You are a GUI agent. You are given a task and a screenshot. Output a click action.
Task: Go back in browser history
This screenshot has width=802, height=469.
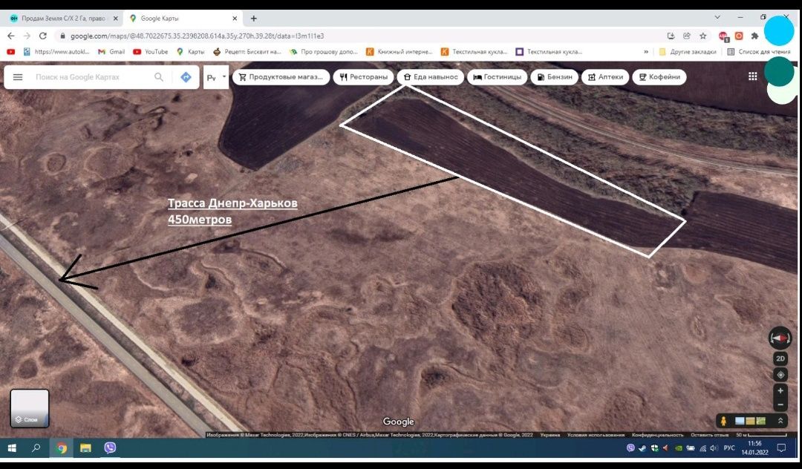coord(11,36)
